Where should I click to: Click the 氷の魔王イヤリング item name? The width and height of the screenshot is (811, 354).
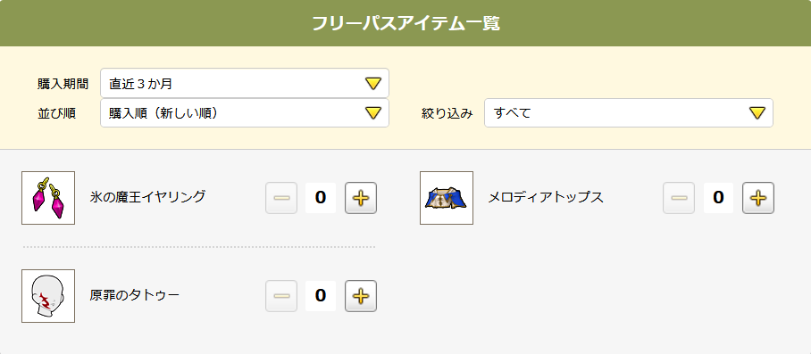[147, 196]
